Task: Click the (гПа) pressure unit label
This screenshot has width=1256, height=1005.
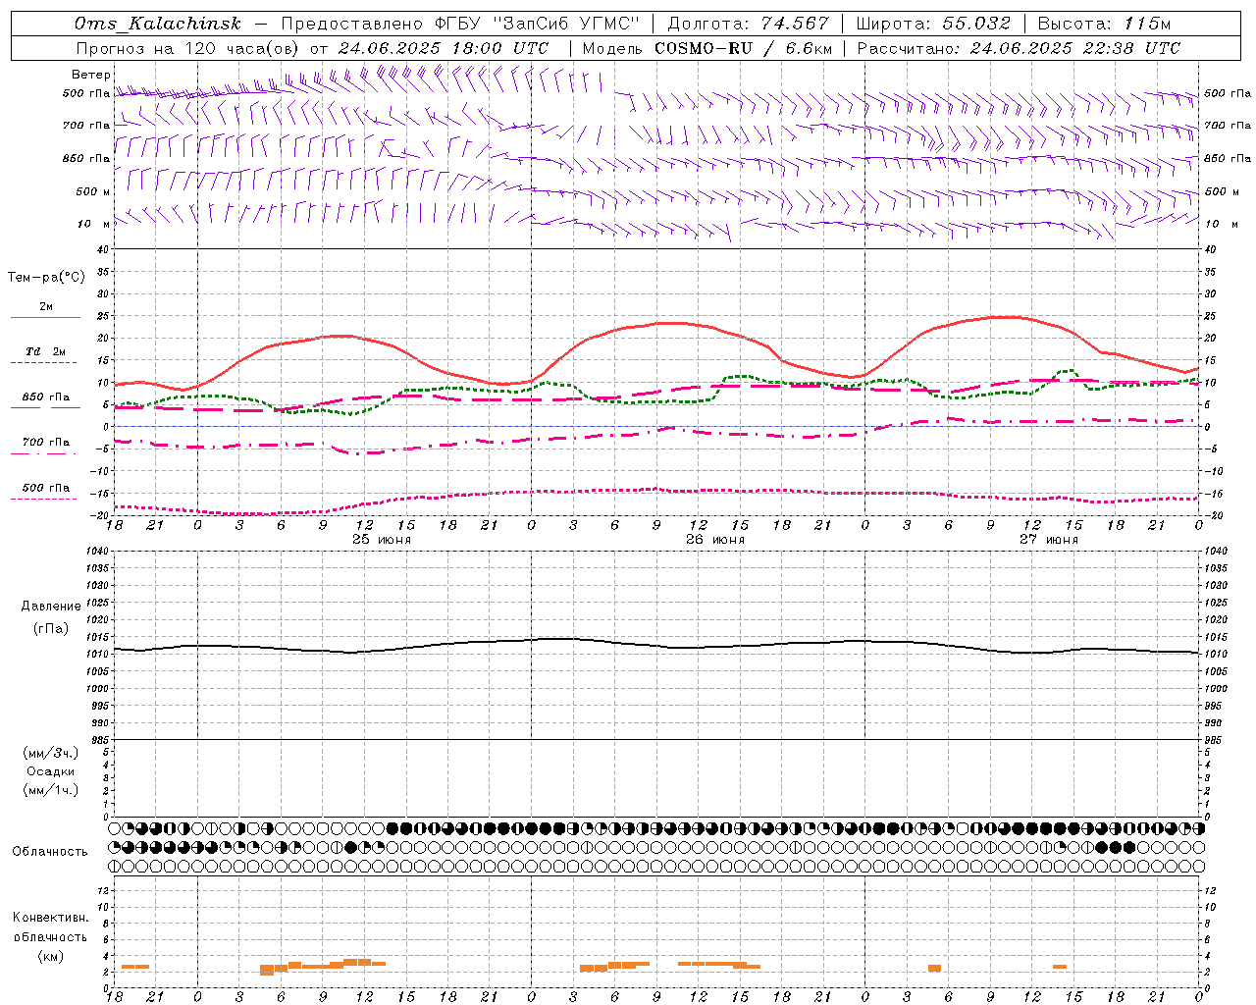Action: click(51, 629)
